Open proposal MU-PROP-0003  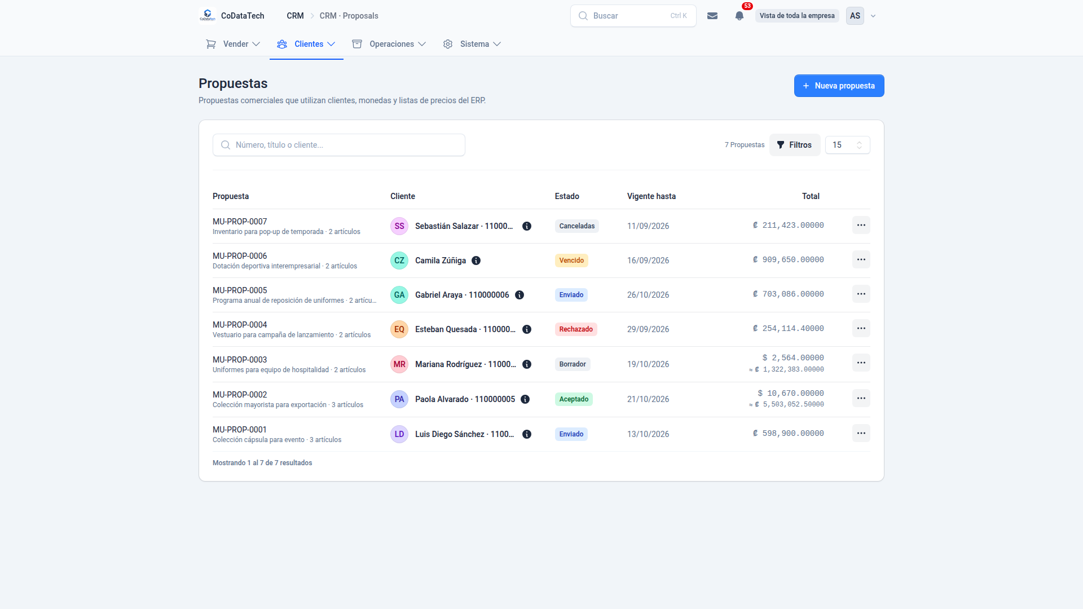coord(240,360)
